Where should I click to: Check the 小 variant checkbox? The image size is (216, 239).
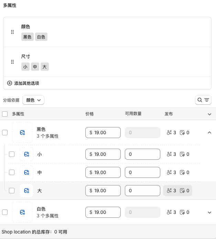click(x=12, y=154)
